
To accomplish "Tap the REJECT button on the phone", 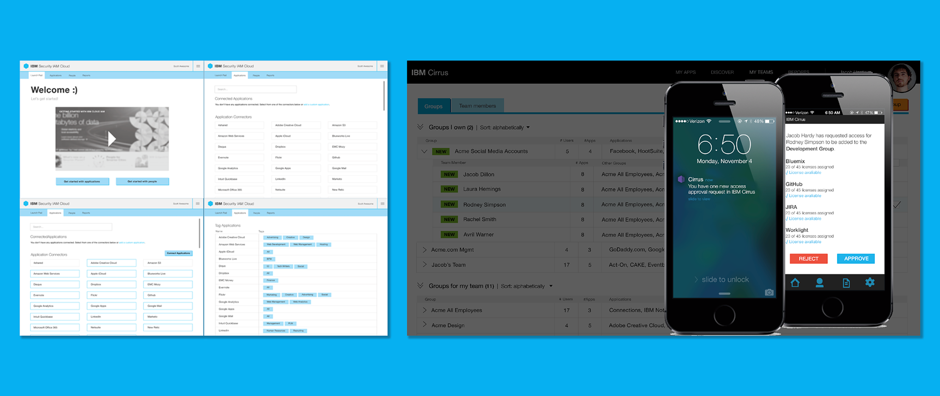I will click(808, 259).
